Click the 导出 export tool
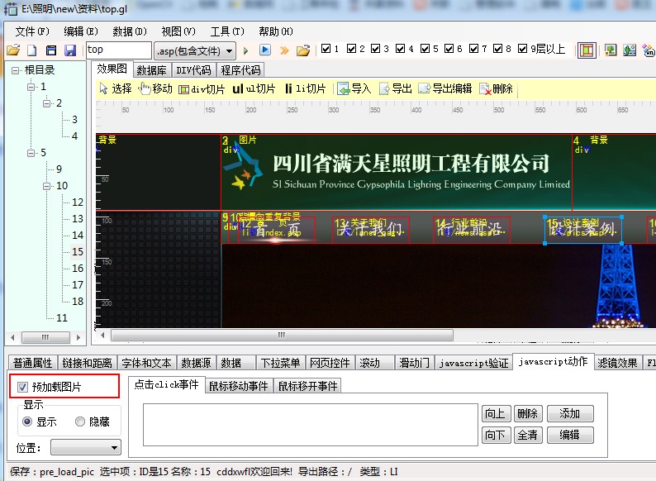656x481 pixels. (x=396, y=88)
